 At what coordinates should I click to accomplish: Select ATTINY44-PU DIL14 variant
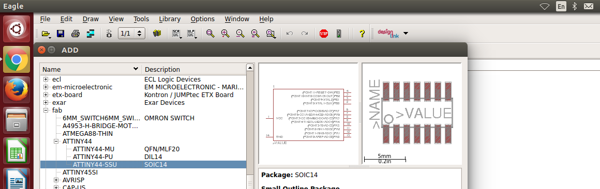point(143,156)
